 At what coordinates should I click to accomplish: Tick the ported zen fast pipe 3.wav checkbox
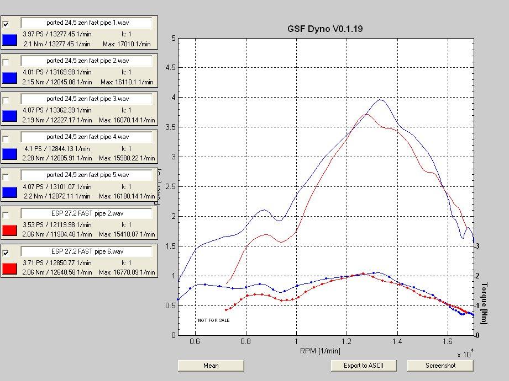(x=6, y=100)
